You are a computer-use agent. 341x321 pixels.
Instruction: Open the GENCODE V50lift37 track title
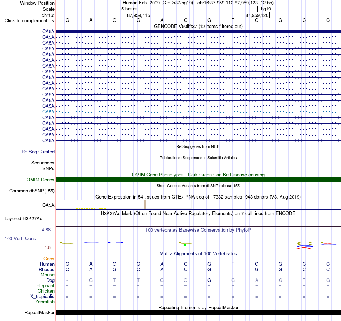[198, 26]
